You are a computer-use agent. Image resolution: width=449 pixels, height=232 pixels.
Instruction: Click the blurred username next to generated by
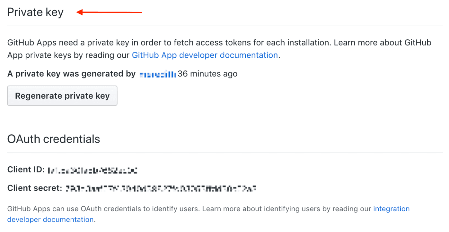[x=157, y=73]
